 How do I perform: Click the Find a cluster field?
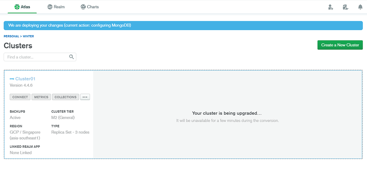point(40,57)
